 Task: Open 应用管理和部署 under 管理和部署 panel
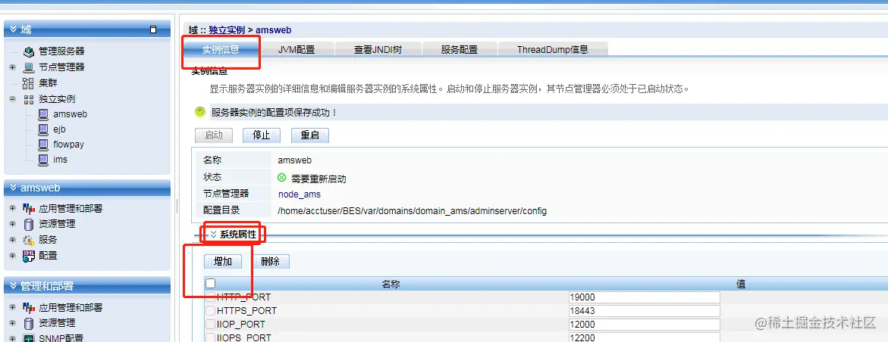coord(71,308)
